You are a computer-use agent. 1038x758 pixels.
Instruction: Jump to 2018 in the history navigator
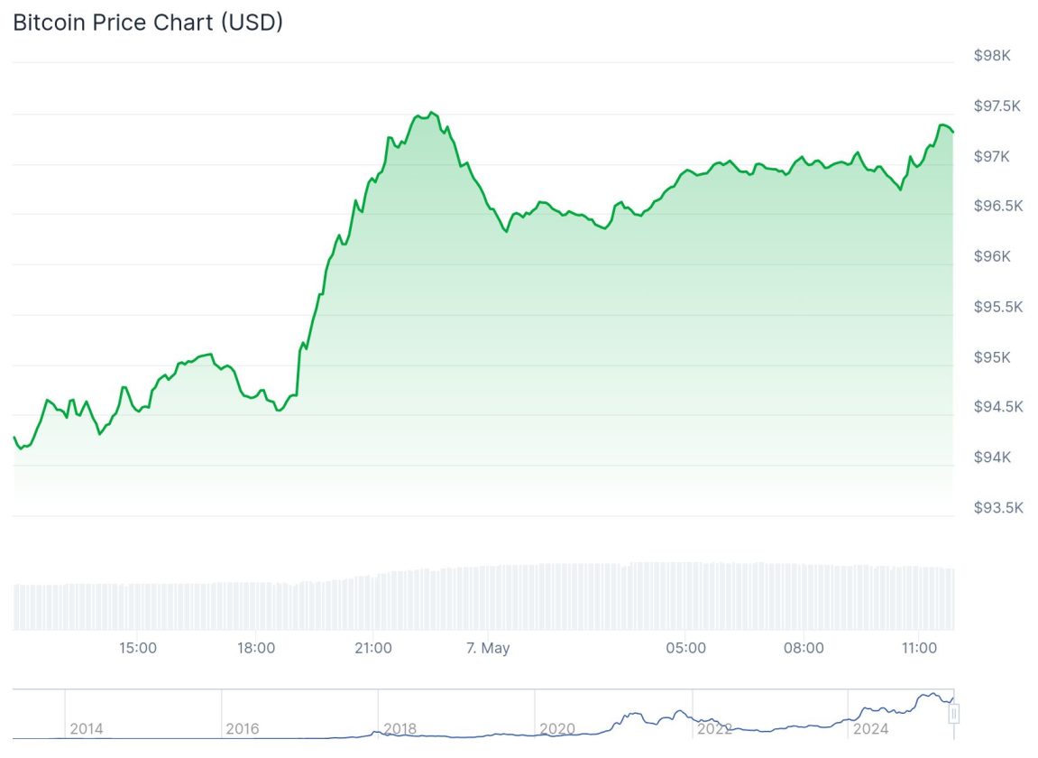400,728
